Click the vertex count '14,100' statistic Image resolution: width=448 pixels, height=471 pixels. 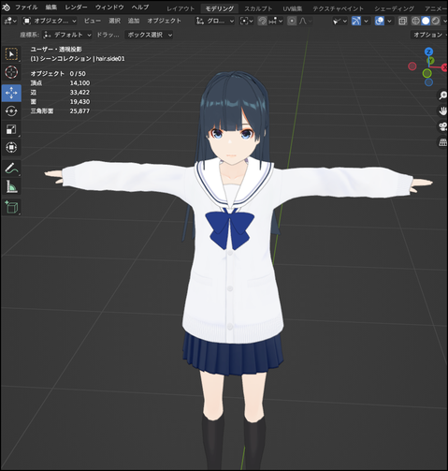[79, 83]
